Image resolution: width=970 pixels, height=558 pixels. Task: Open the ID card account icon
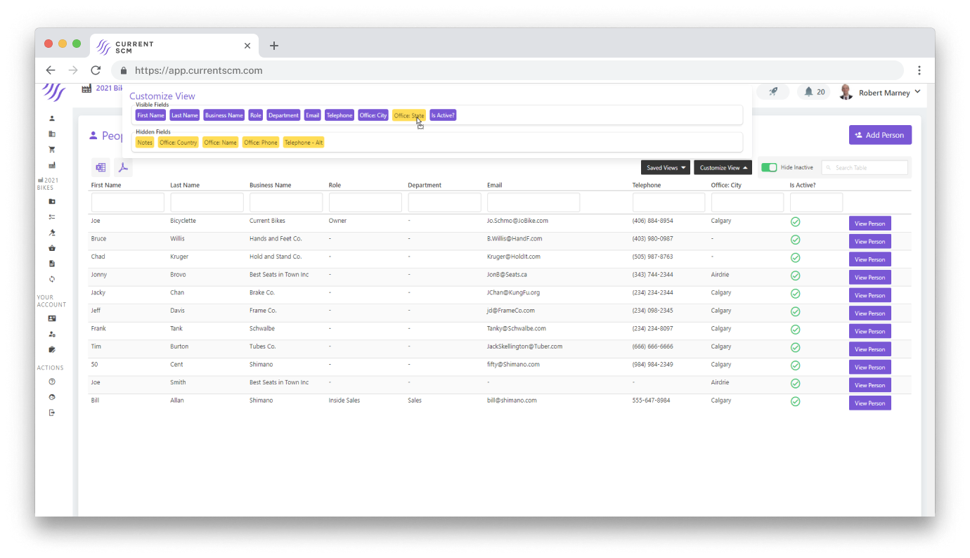pyautogui.click(x=52, y=318)
